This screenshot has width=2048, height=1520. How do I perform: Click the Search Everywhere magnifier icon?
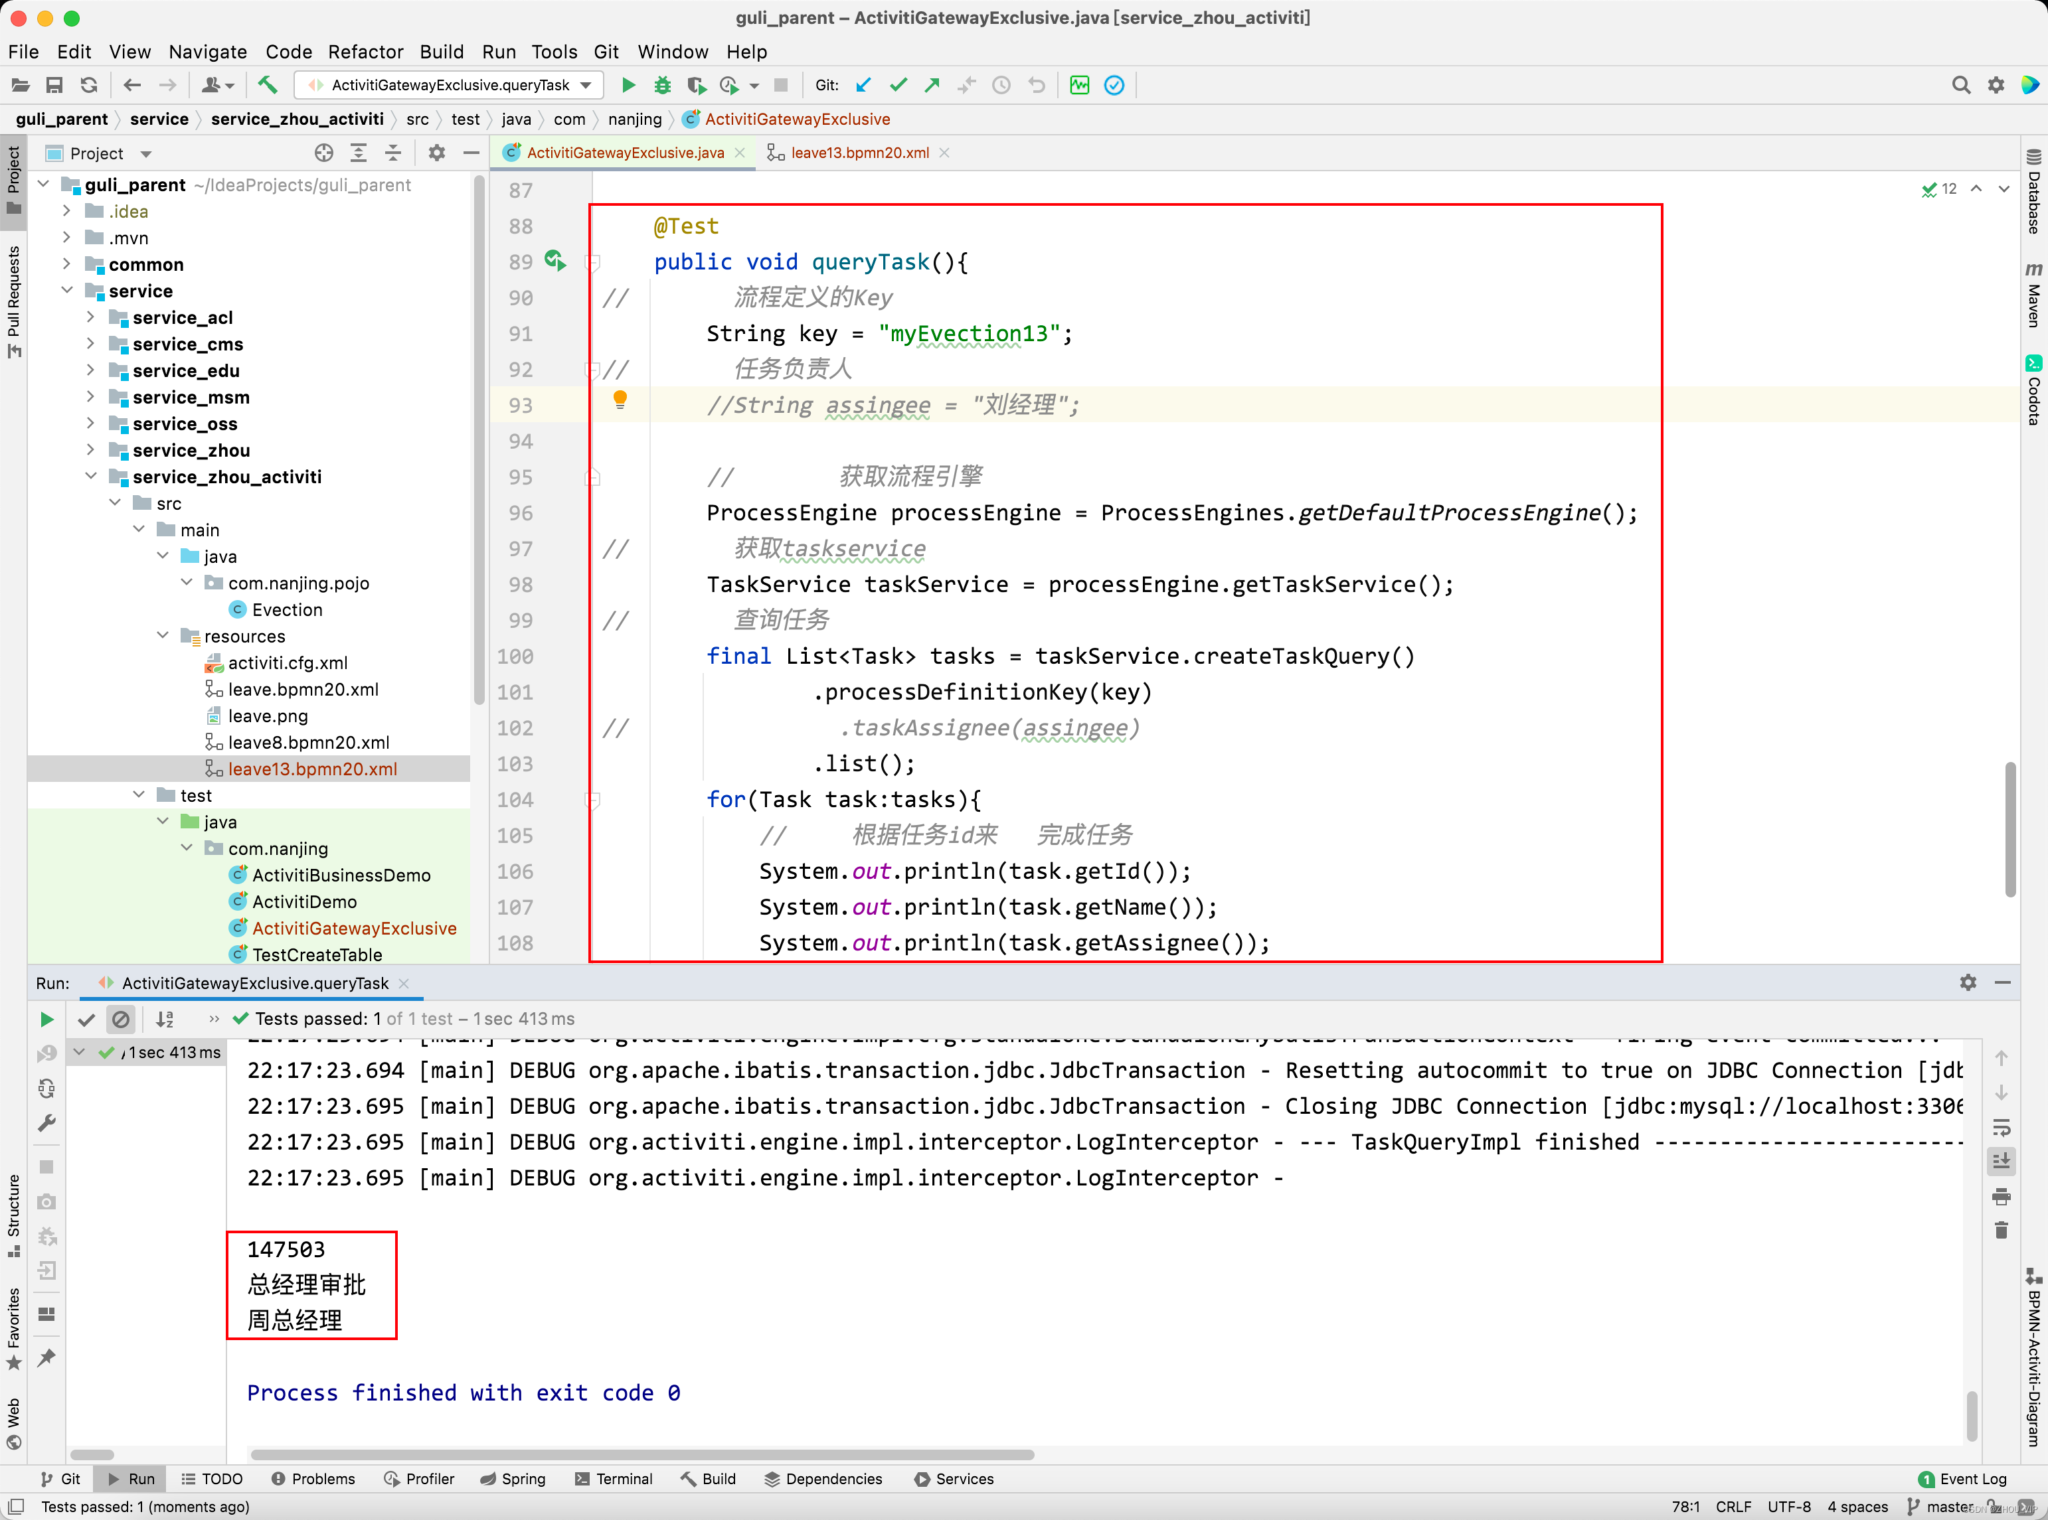(1960, 86)
